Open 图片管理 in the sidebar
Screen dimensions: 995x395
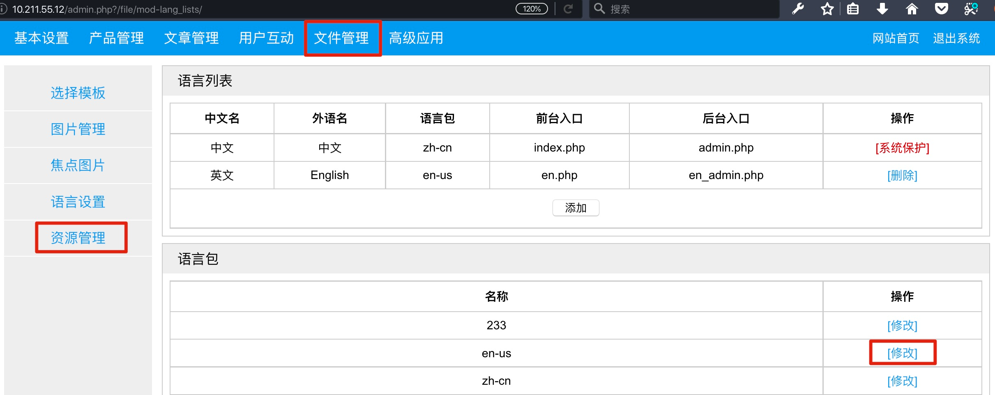point(78,129)
